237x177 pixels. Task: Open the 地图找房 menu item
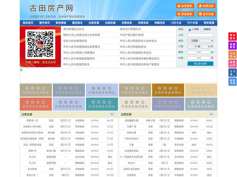[x=160, y=23]
